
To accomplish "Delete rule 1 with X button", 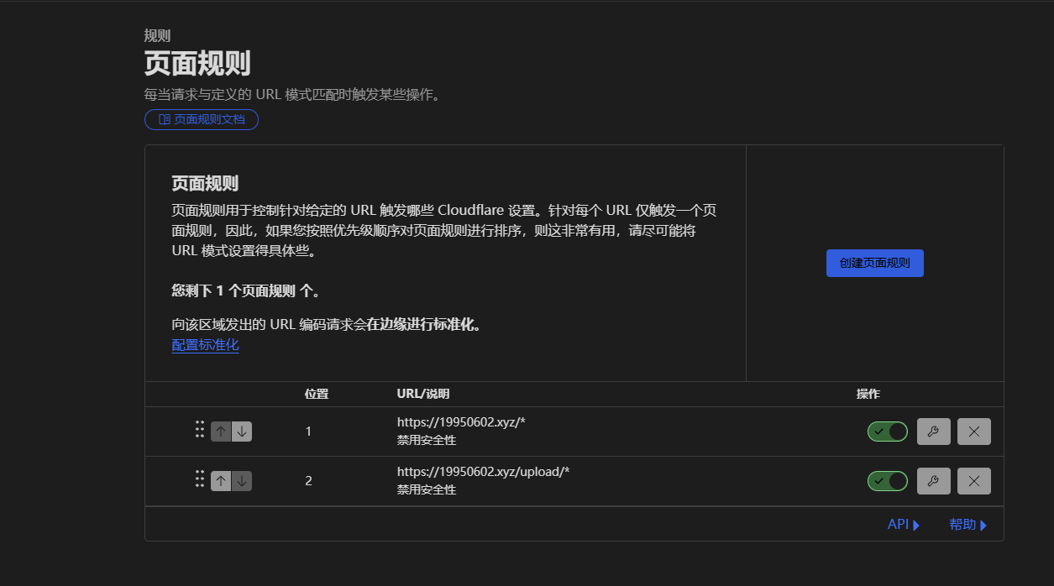I will (x=973, y=432).
